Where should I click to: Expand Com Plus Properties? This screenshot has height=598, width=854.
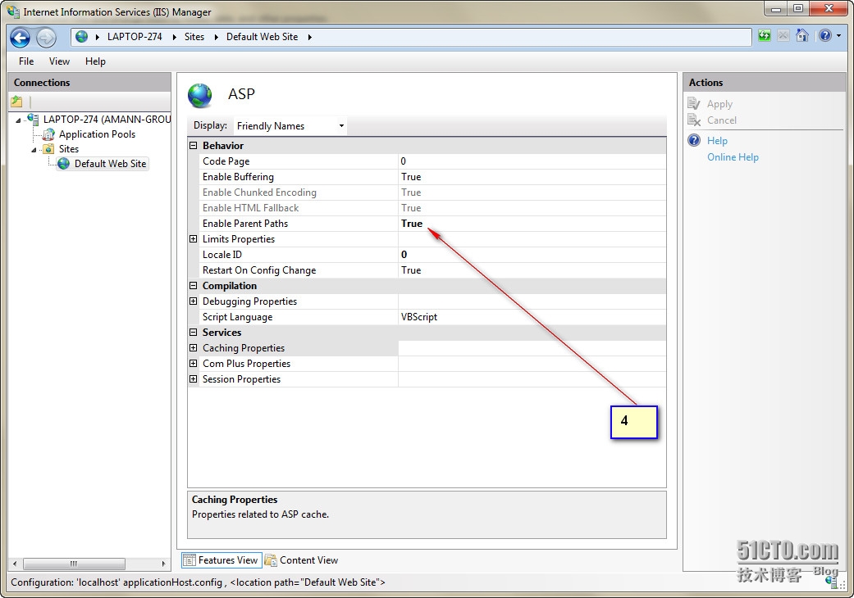(x=193, y=364)
